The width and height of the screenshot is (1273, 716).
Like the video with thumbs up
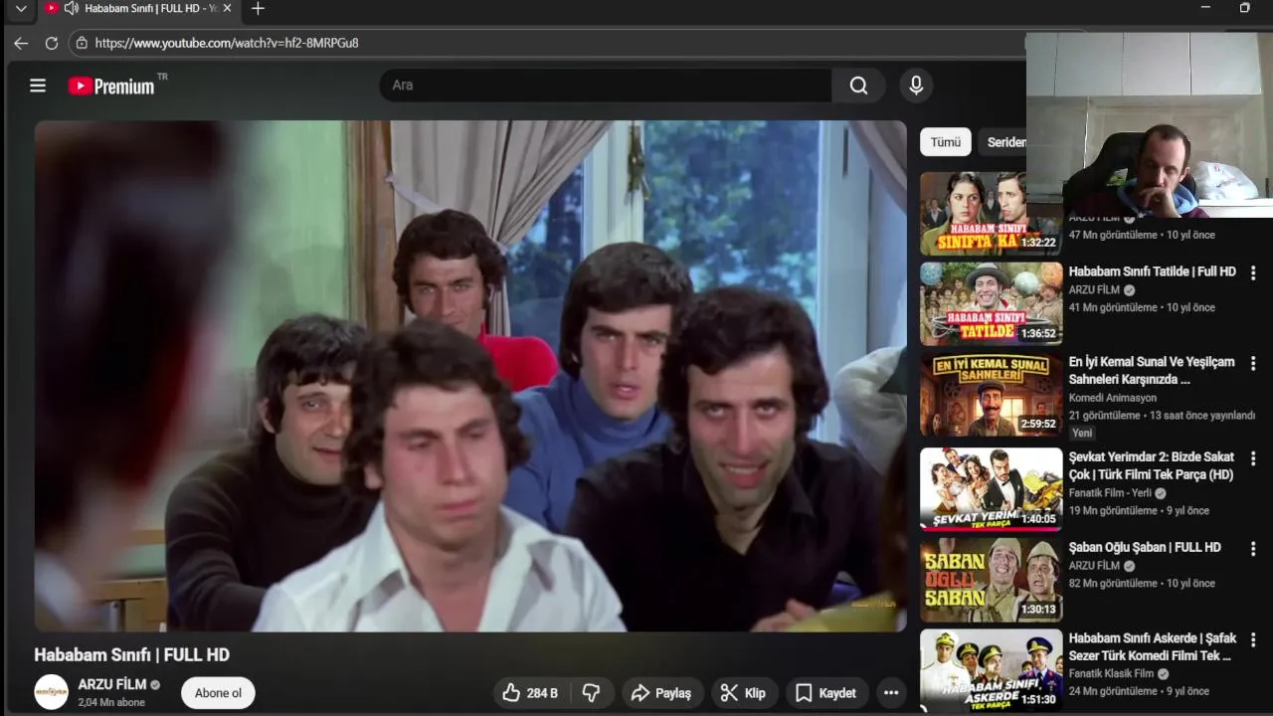click(530, 693)
